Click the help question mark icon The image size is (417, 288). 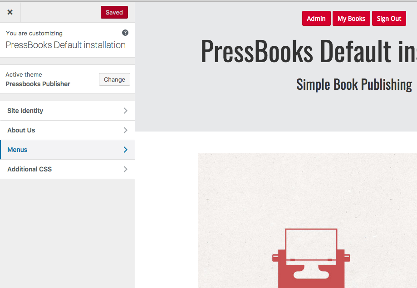pyautogui.click(x=125, y=33)
